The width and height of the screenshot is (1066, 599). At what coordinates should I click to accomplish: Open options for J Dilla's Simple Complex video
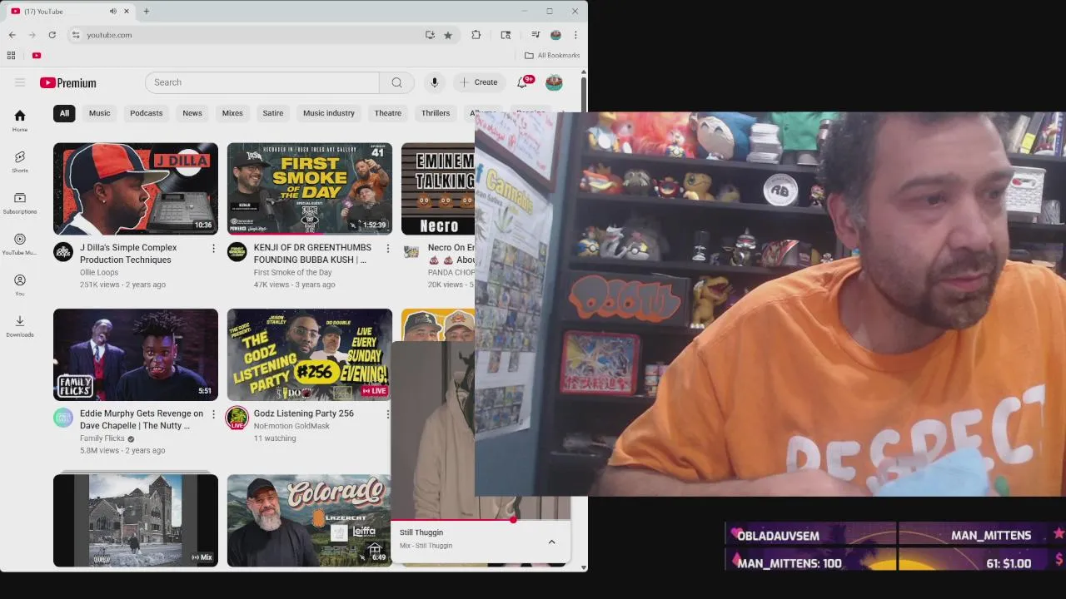click(213, 248)
